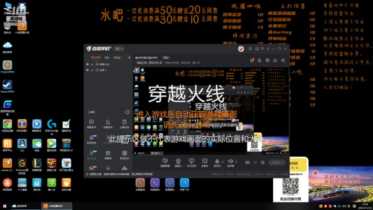Switch to the first scene tab highlighted orange

click(96, 57)
